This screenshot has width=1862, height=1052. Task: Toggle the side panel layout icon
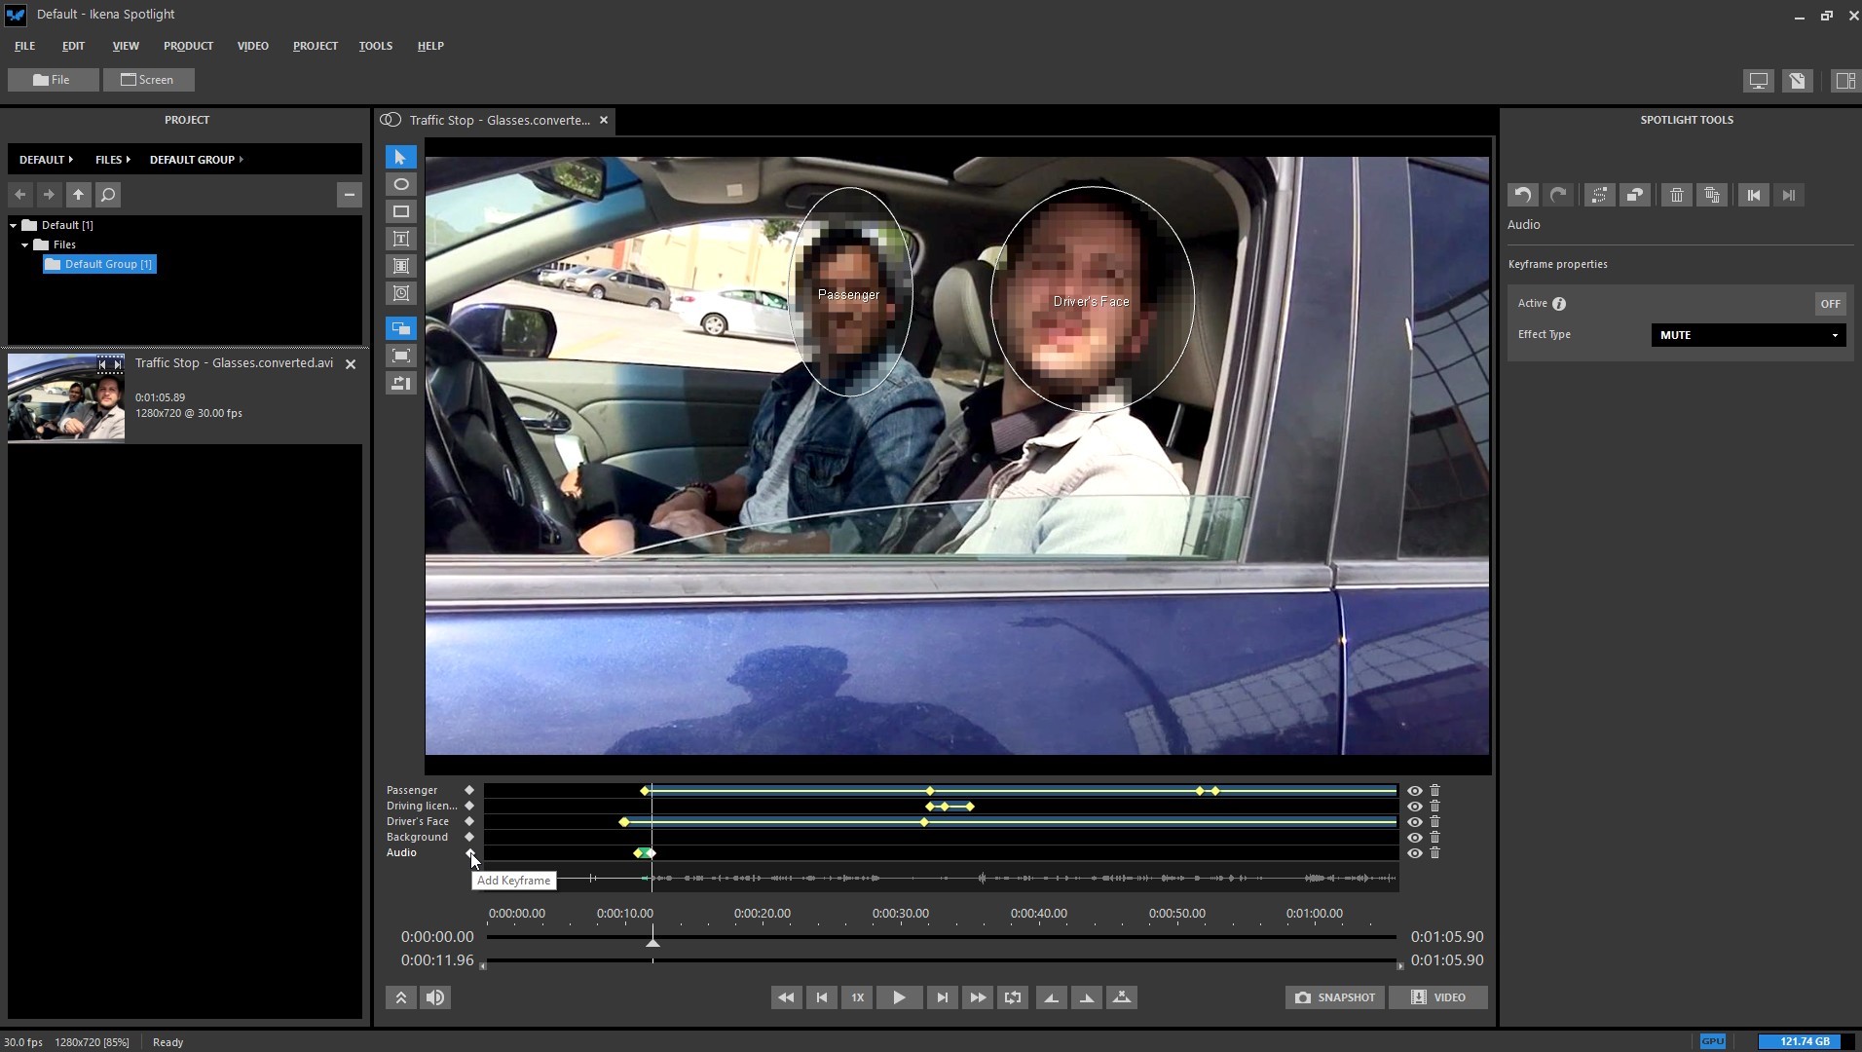(1844, 81)
